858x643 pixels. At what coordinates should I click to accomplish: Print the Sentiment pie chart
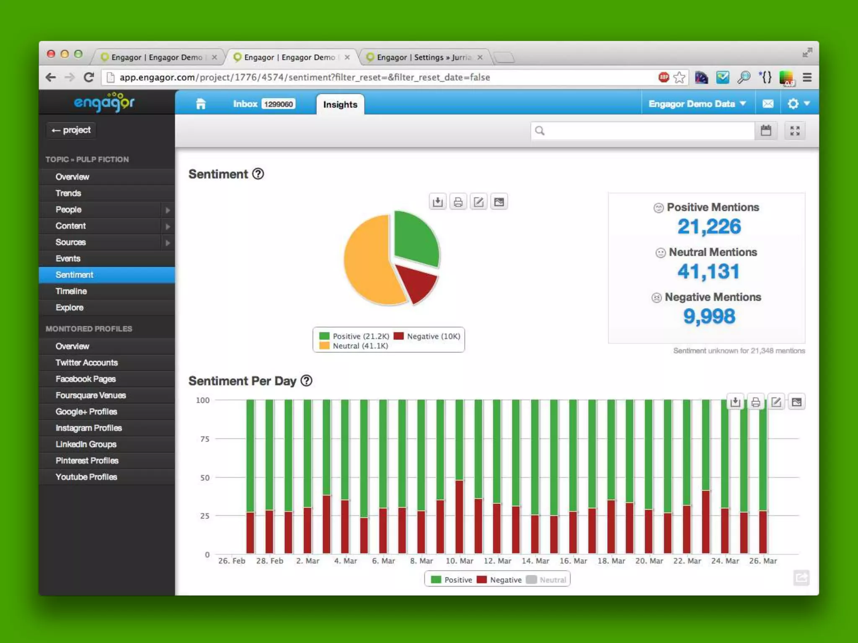(x=458, y=202)
